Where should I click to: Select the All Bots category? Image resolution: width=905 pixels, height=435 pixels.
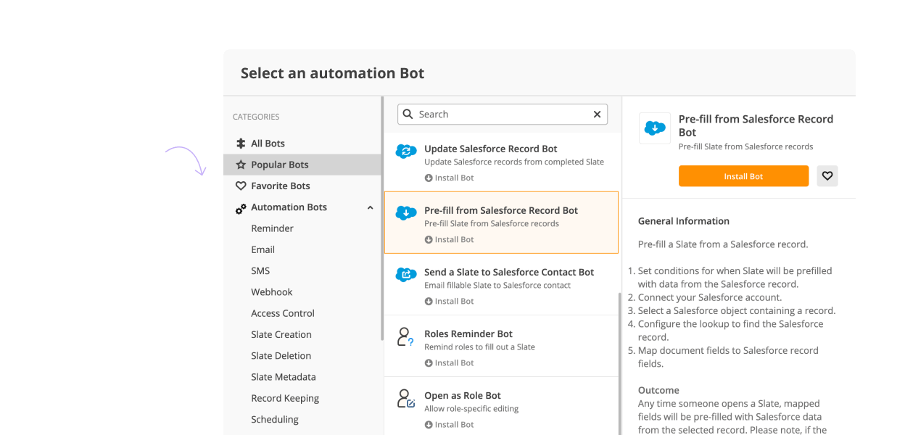(x=268, y=144)
